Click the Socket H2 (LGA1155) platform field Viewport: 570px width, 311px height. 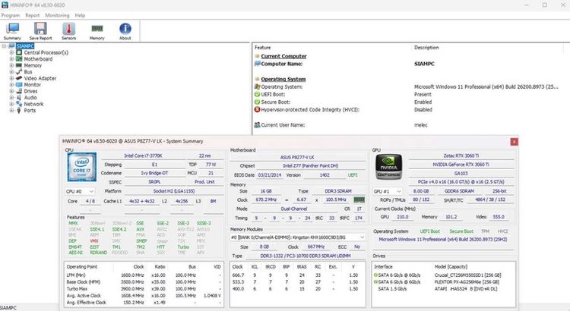coord(174,191)
